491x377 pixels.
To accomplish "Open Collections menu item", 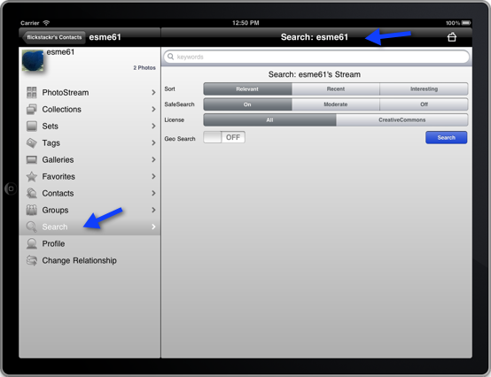I will click(90, 110).
